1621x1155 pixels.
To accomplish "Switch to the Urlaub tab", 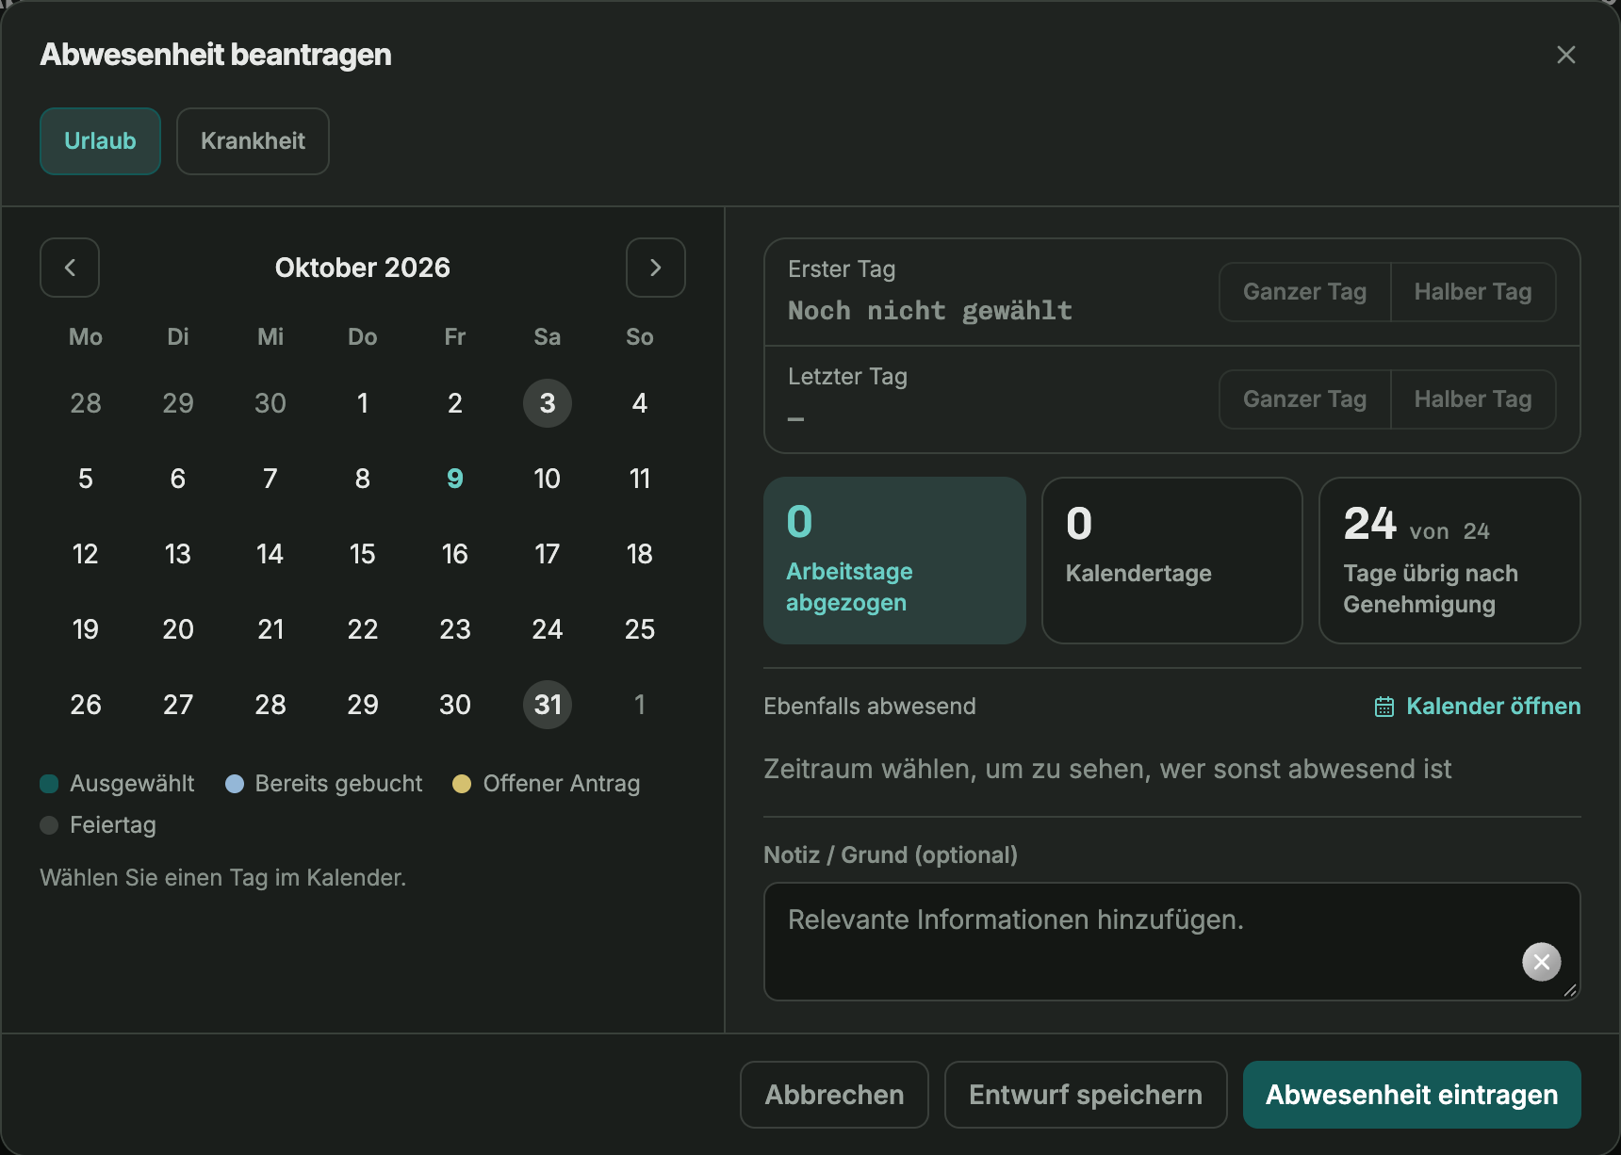I will pyautogui.click(x=100, y=141).
